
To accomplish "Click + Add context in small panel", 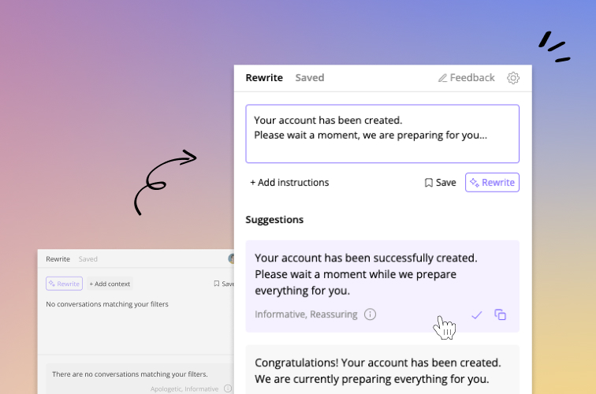I will tap(110, 284).
